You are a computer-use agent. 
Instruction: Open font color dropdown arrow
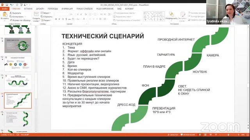(86, 19)
